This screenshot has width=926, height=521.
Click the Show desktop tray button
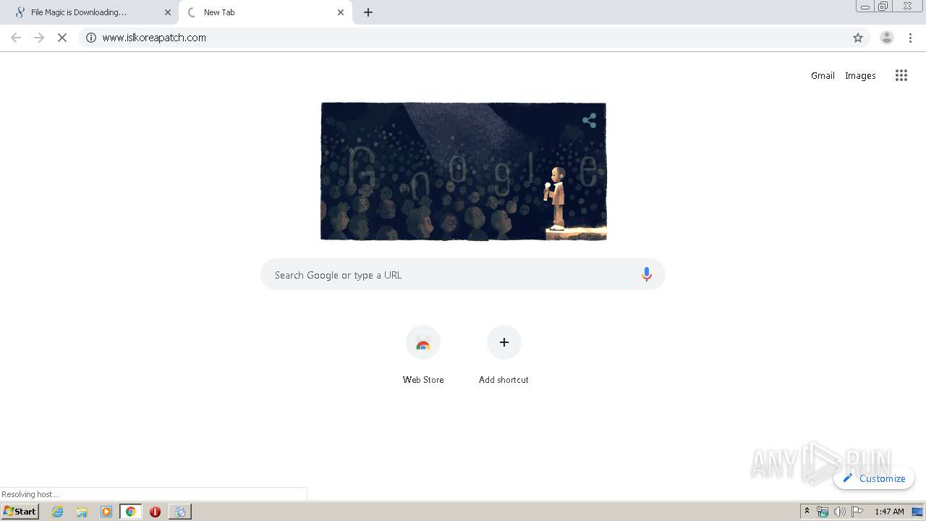pos(917,512)
